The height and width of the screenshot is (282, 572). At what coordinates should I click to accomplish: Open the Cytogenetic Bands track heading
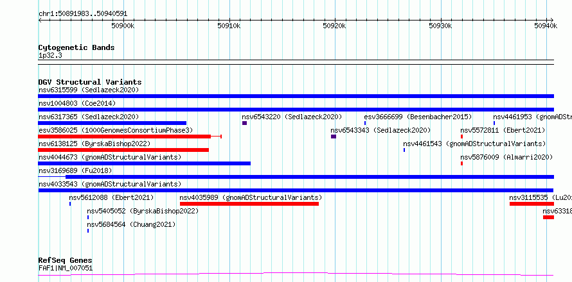click(x=76, y=47)
